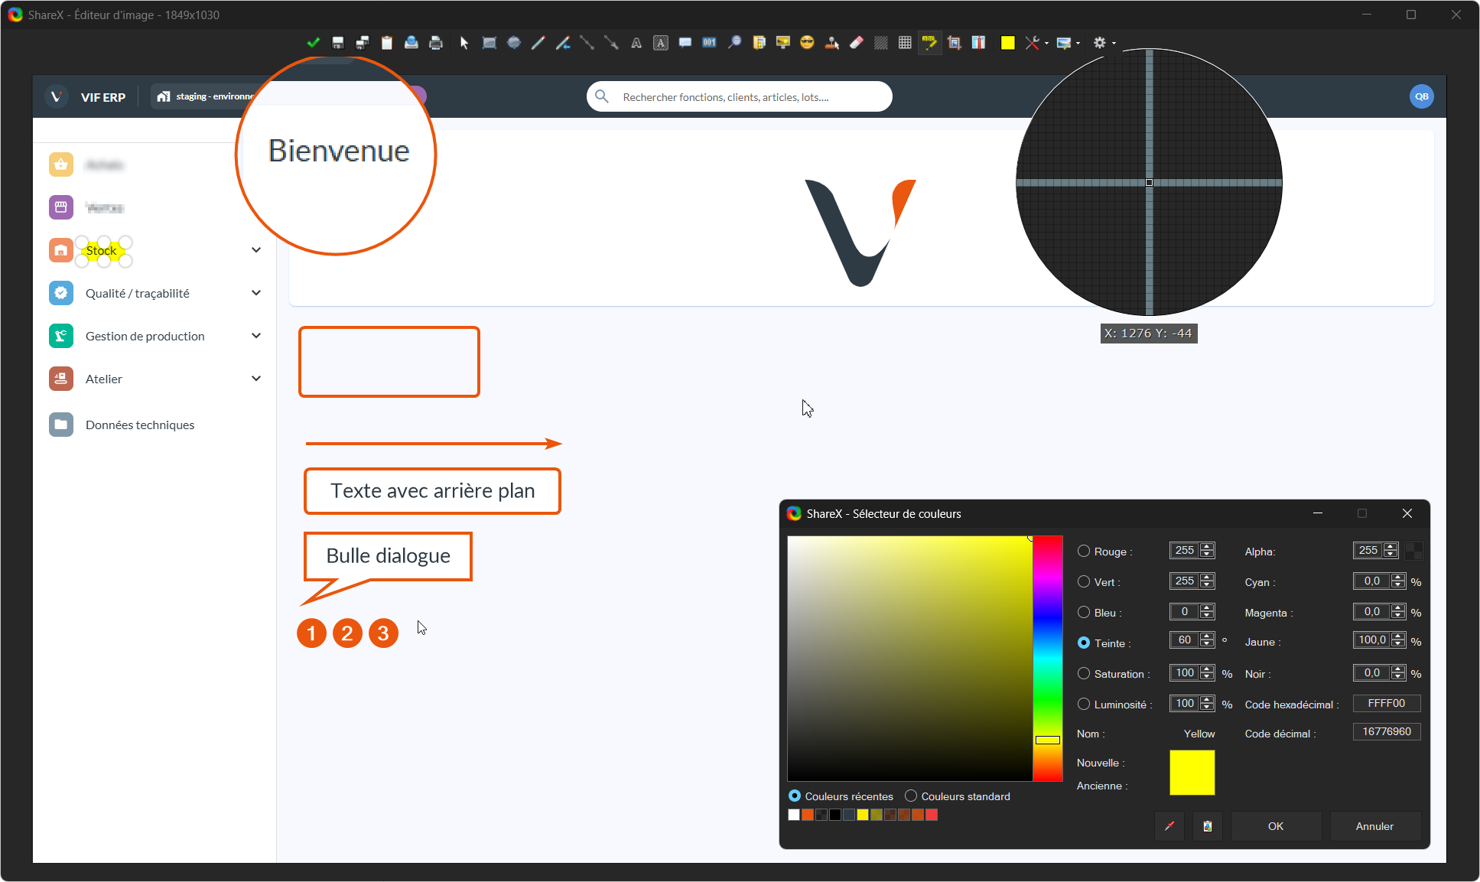Confirm color with OK button
The image size is (1480, 882).
coord(1275,826)
